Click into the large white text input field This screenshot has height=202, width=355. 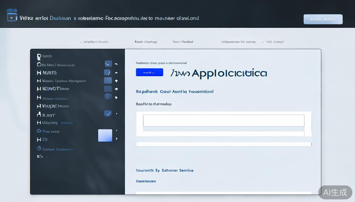coord(223,120)
